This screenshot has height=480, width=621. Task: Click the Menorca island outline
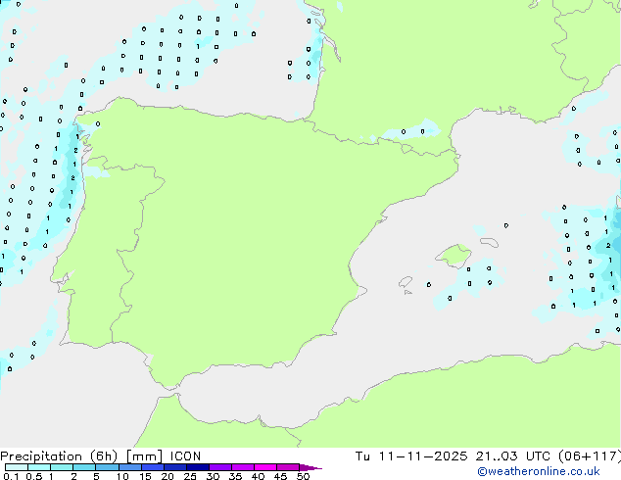tap(489, 242)
